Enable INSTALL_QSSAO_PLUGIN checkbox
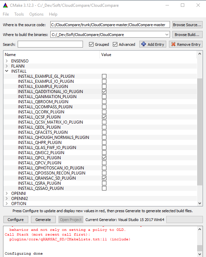Image resolution: width=206 pixels, height=257 pixels. [x=104, y=188]
